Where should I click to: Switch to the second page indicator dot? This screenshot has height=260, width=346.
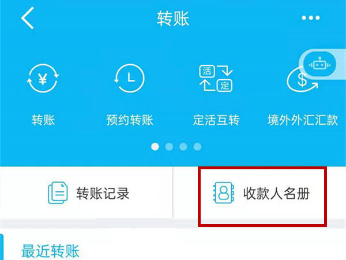[x=169, y=147]
